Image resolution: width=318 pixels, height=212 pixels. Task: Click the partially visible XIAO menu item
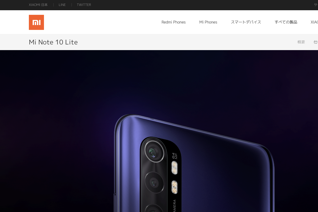(314, 22)
